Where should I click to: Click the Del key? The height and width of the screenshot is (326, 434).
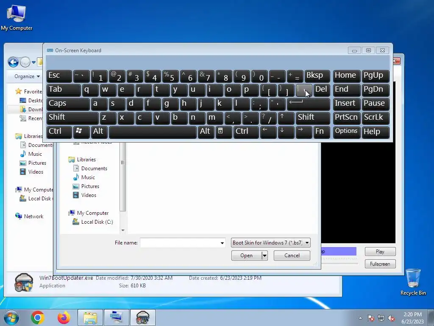tap(322, 90)
